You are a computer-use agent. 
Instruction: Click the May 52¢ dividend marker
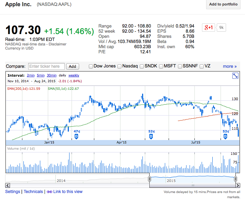pos(151,137)
